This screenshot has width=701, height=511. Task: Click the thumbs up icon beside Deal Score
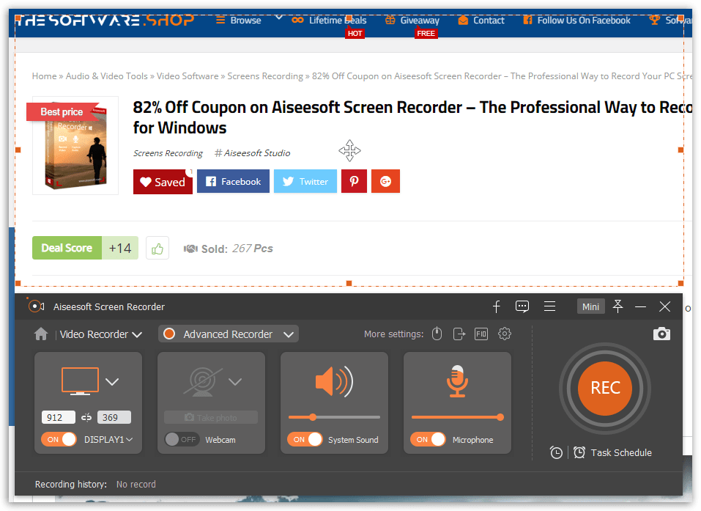pyautogui.click(x=157, y=248)
